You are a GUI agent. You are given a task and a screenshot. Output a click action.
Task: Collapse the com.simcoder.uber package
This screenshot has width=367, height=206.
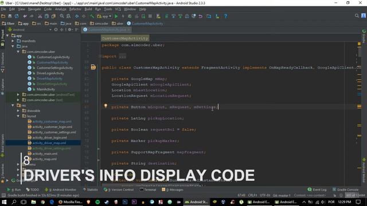point(18,51)
